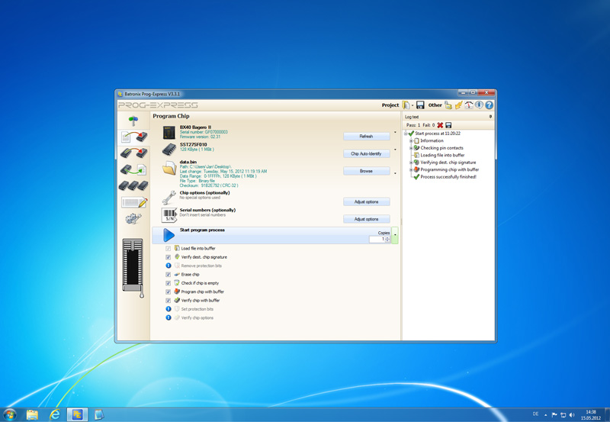Open dropdown arrow next to Refresh

(x=395, y=132)
